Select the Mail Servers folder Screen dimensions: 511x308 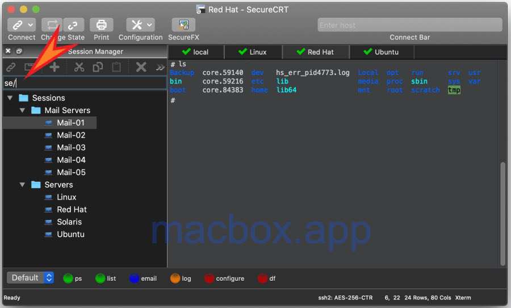67,110
